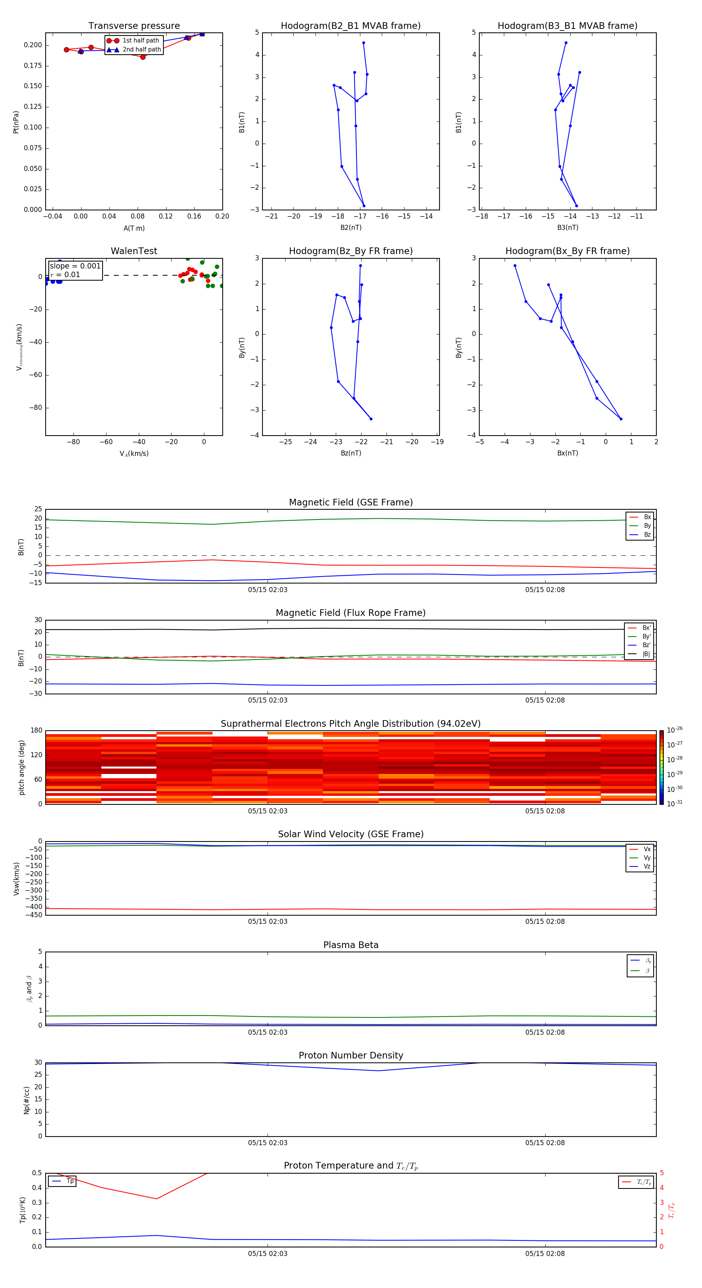Click the Bx' entry in Flux Rope legend
This screenshot has height=1288, width=702.
[639, 628]
